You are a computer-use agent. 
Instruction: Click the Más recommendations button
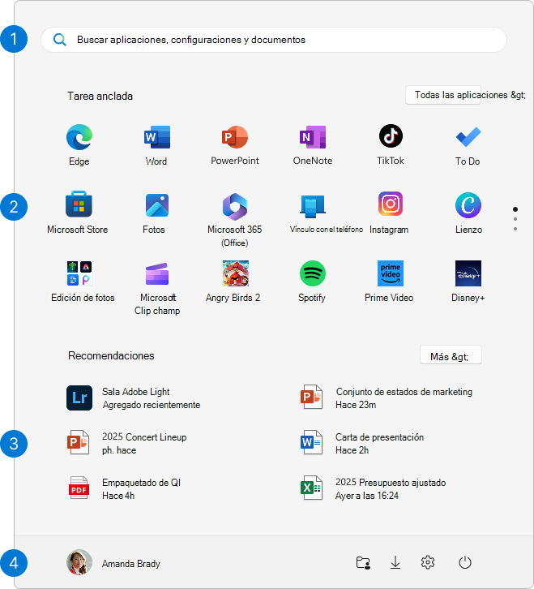pyautogui.click(x=451, y=355)
